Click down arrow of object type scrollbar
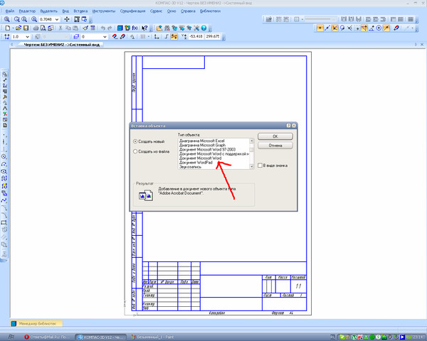Image resolution: width=427 pixels, height=341 pixels. point(252,167)
